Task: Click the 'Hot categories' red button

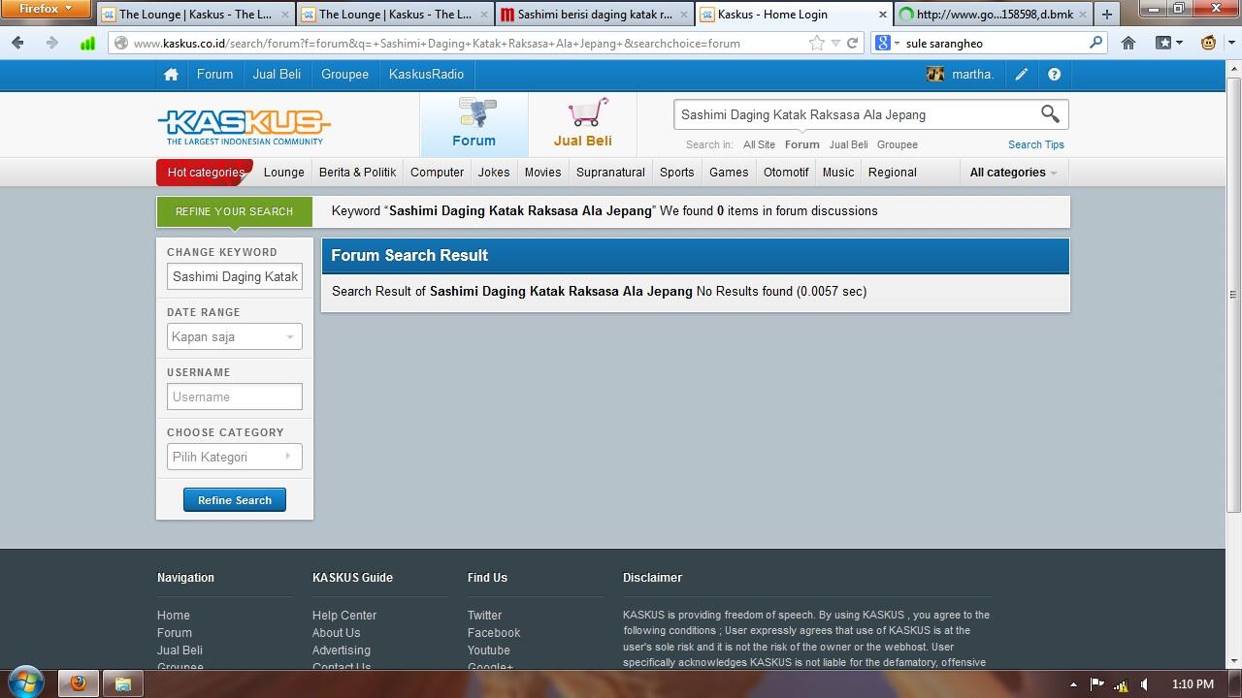Action: point(205,173)
